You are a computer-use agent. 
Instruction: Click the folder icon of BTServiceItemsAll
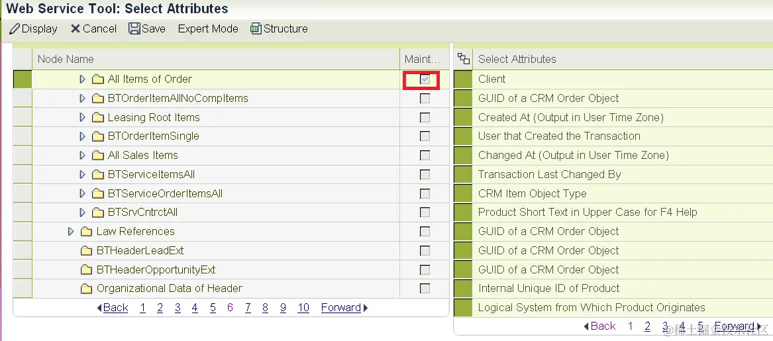98,175
